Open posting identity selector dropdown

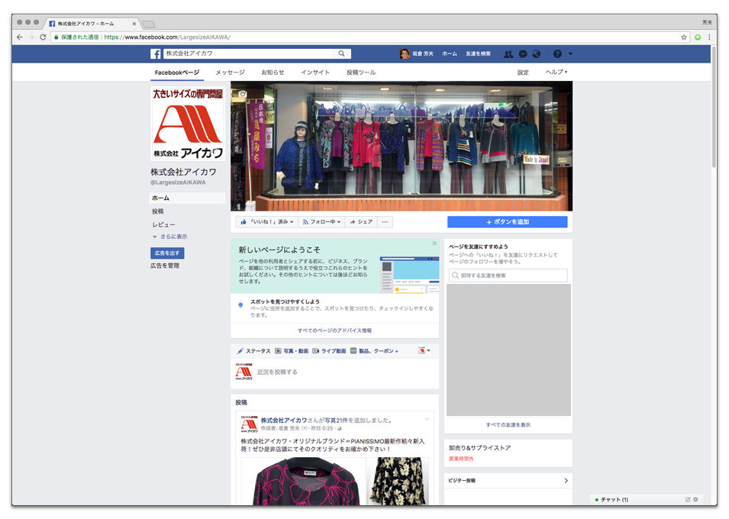[x=424, y=350]
